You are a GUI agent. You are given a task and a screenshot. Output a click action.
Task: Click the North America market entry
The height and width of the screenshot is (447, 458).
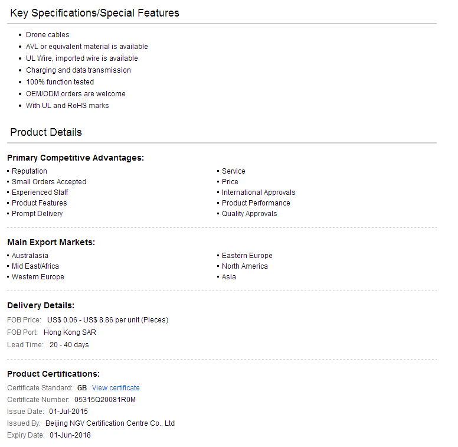(245, 266)
